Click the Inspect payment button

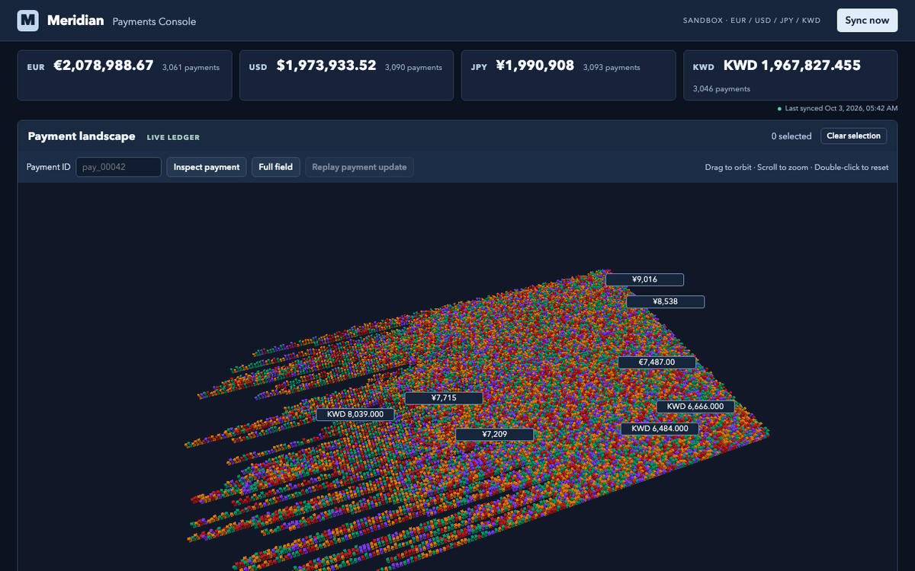207,167
